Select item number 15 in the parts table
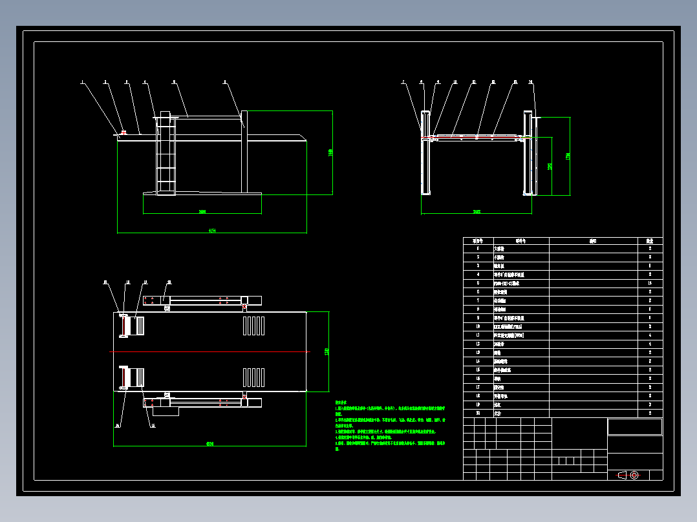The height and width of the screenshot is (522, 697). pos(478,370)
